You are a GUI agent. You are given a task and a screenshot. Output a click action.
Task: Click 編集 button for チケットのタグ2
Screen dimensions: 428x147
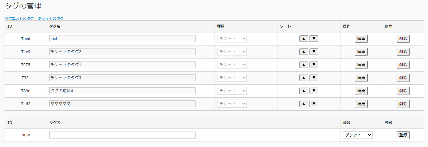[x=361, y=52]
